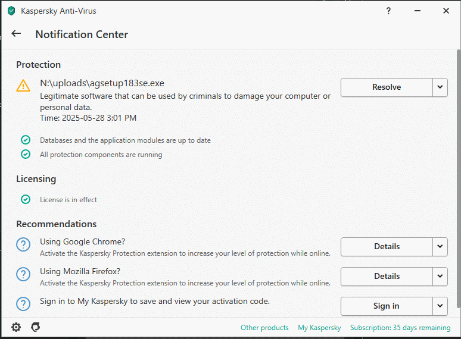Click the vertical scrollbar on the right
Image resolution: width=461 pixels, height=339 pixels.
459,179
